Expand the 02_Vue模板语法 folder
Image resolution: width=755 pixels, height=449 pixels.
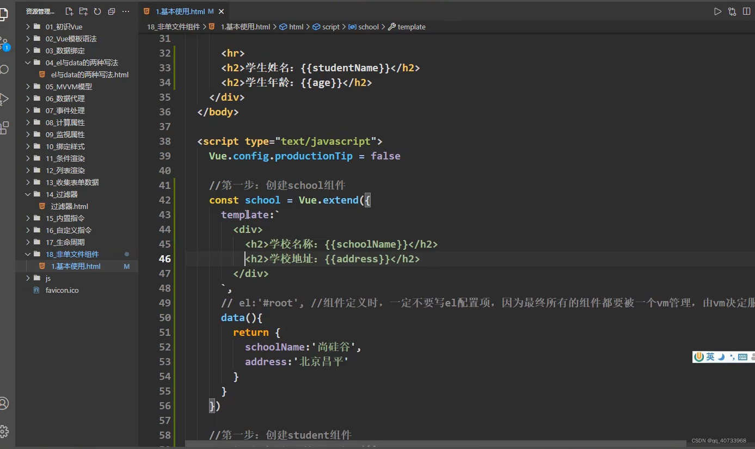tap(76, 39)
